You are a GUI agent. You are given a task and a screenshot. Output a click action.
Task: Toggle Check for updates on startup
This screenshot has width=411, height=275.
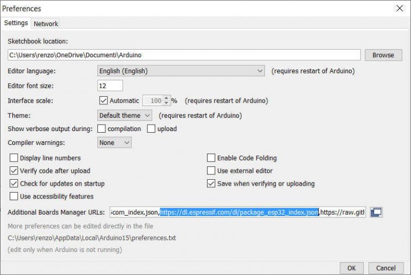pyautogui.click(x=13, y=184)
